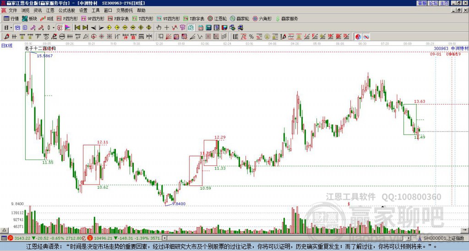Click the 12.29 price label
The width and height of the screenshot is (469, 251).
220,137
